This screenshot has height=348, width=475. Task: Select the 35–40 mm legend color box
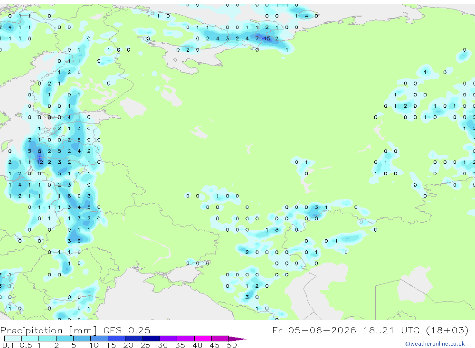pos(186,339)
